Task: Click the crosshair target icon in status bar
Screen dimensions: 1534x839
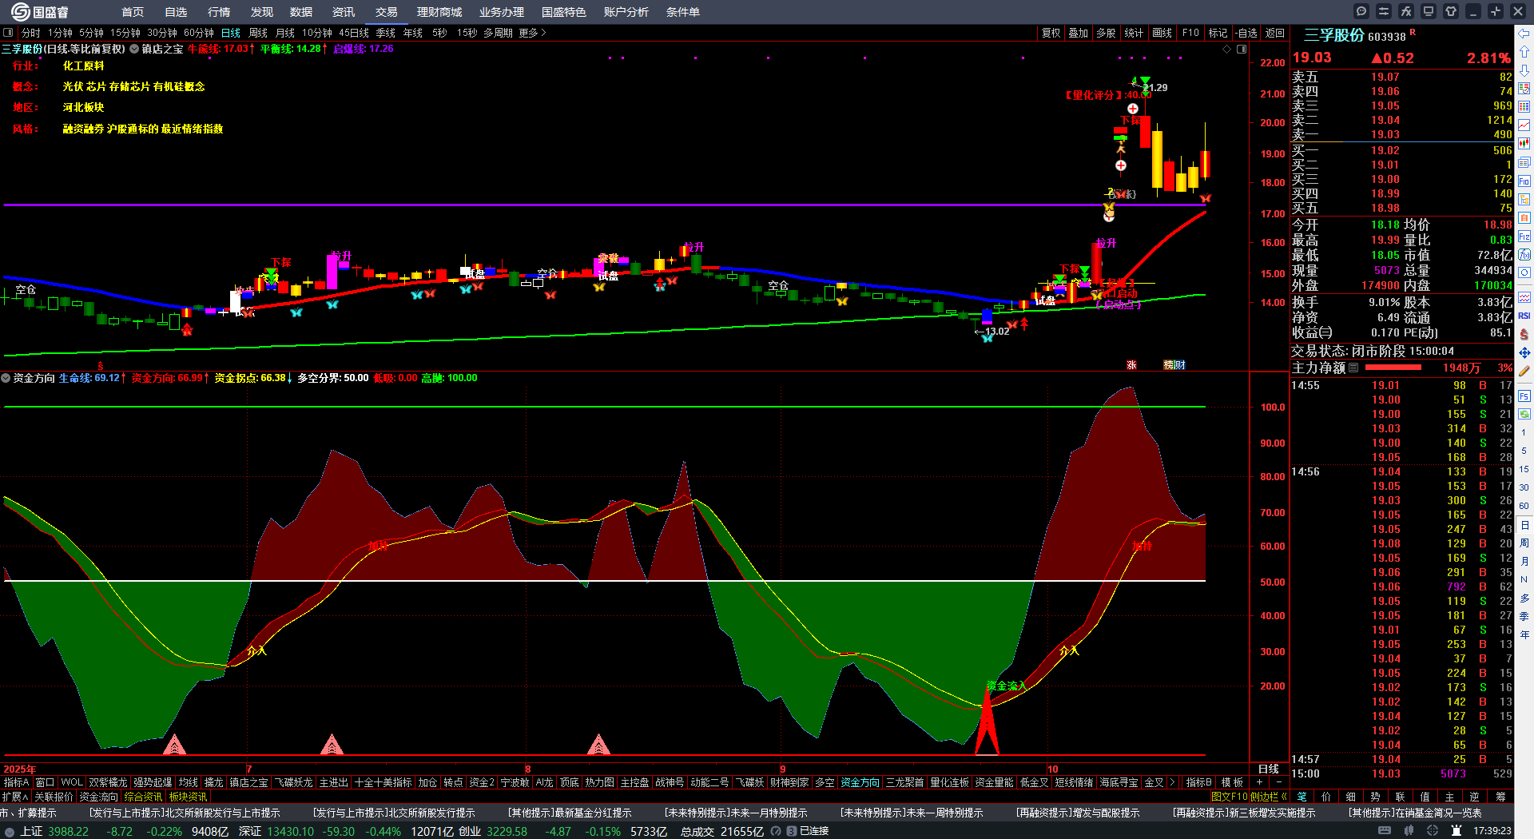Action: click(x=1433, y=831)
